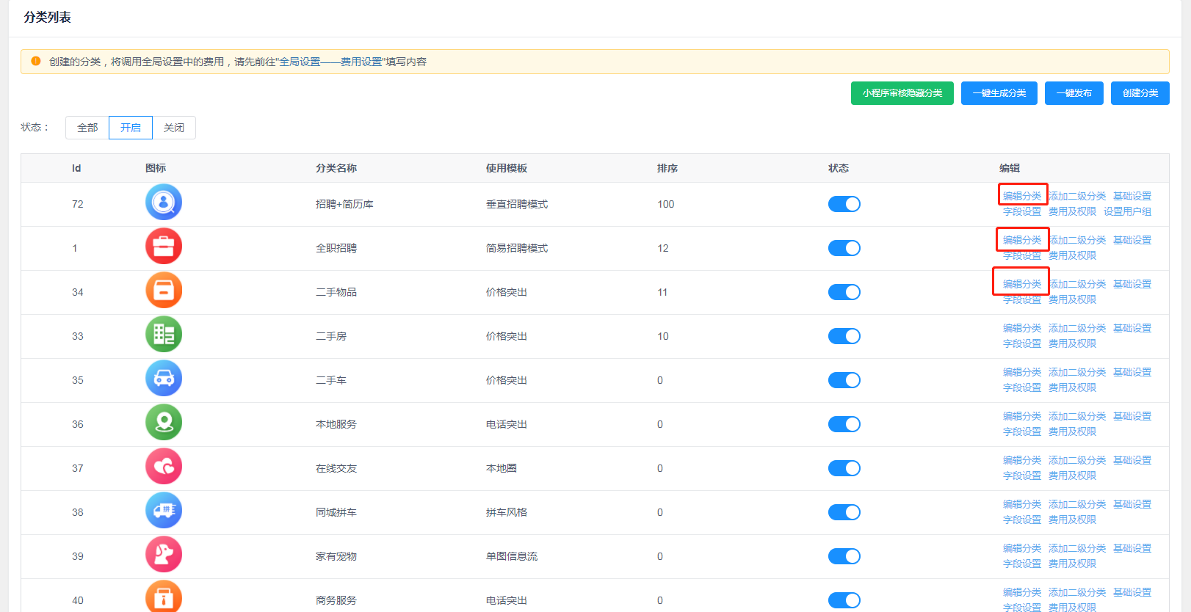
Task: Click the 本地服务 location pin icon
Action: click(x=164, y=423)
